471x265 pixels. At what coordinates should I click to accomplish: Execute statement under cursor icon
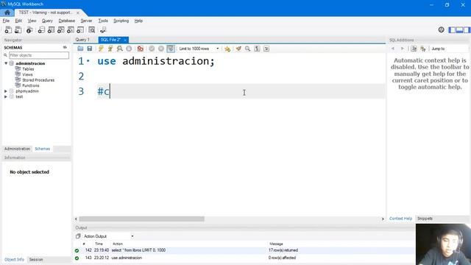(110, 49)
